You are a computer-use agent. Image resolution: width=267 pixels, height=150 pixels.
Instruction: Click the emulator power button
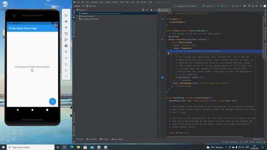(x=66, y=15)
